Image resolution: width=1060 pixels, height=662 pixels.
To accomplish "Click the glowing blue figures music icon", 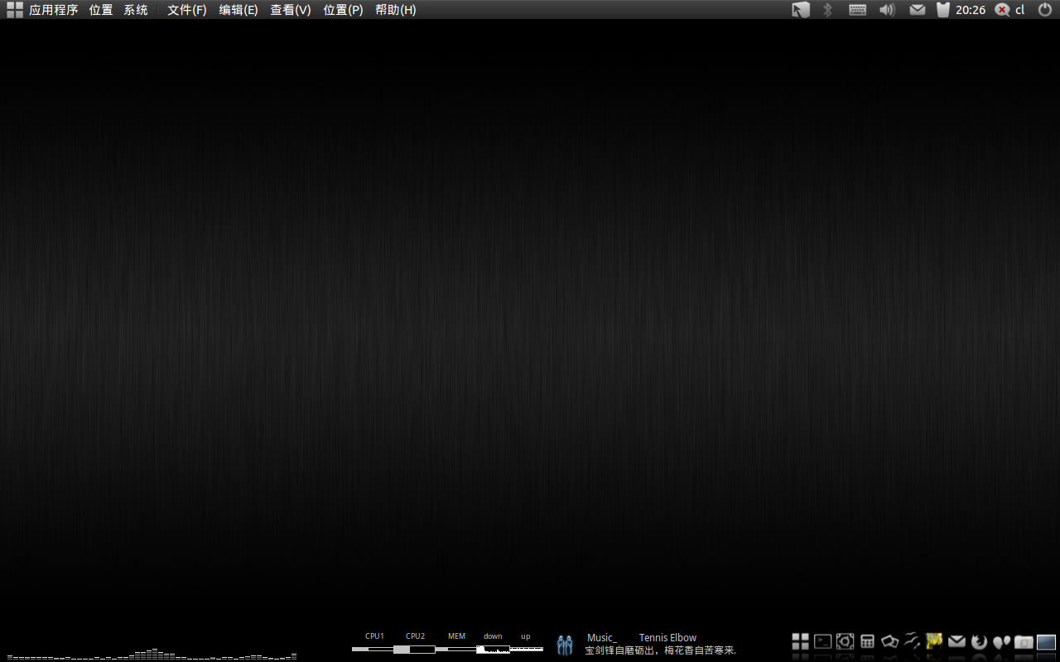I will coord(565,645).
